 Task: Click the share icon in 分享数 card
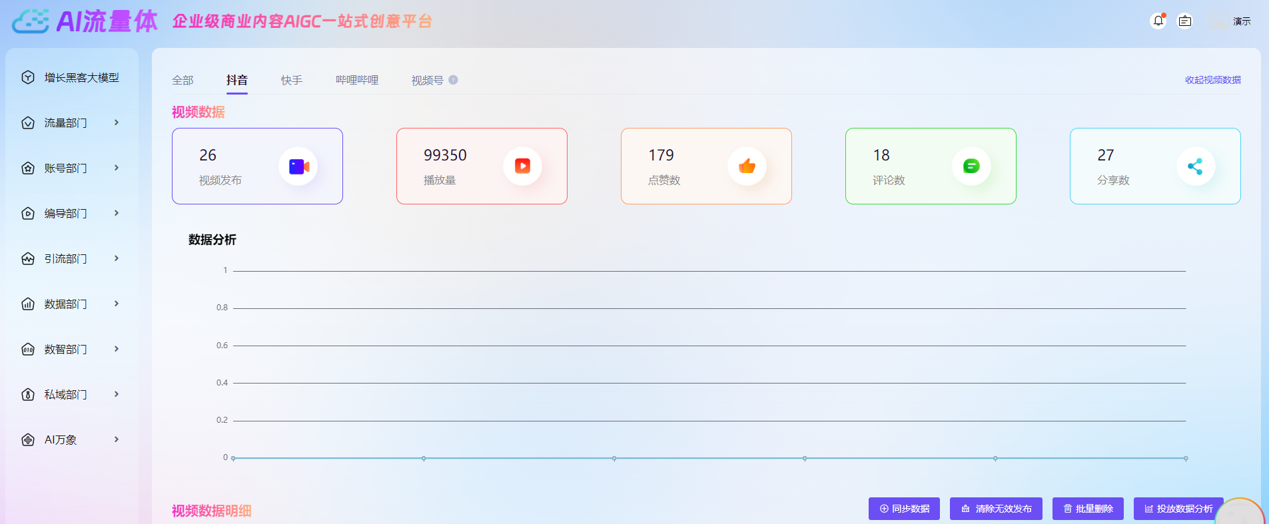coord(1196,166)
